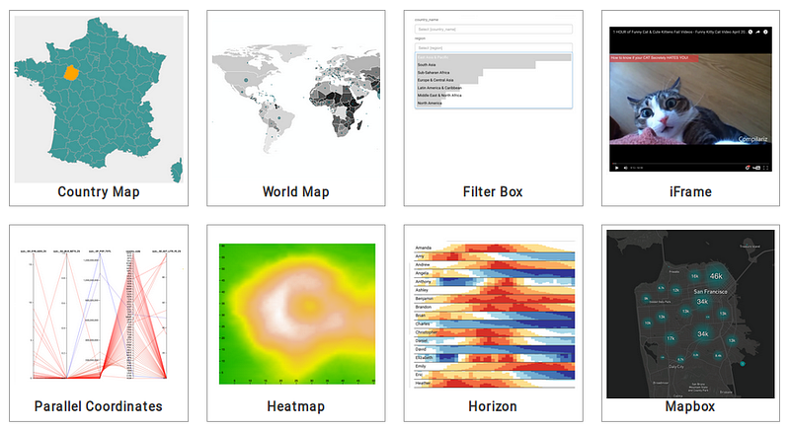790x430 pixels.
Task: Click the "World Map" caption
Action: (295, 191)
